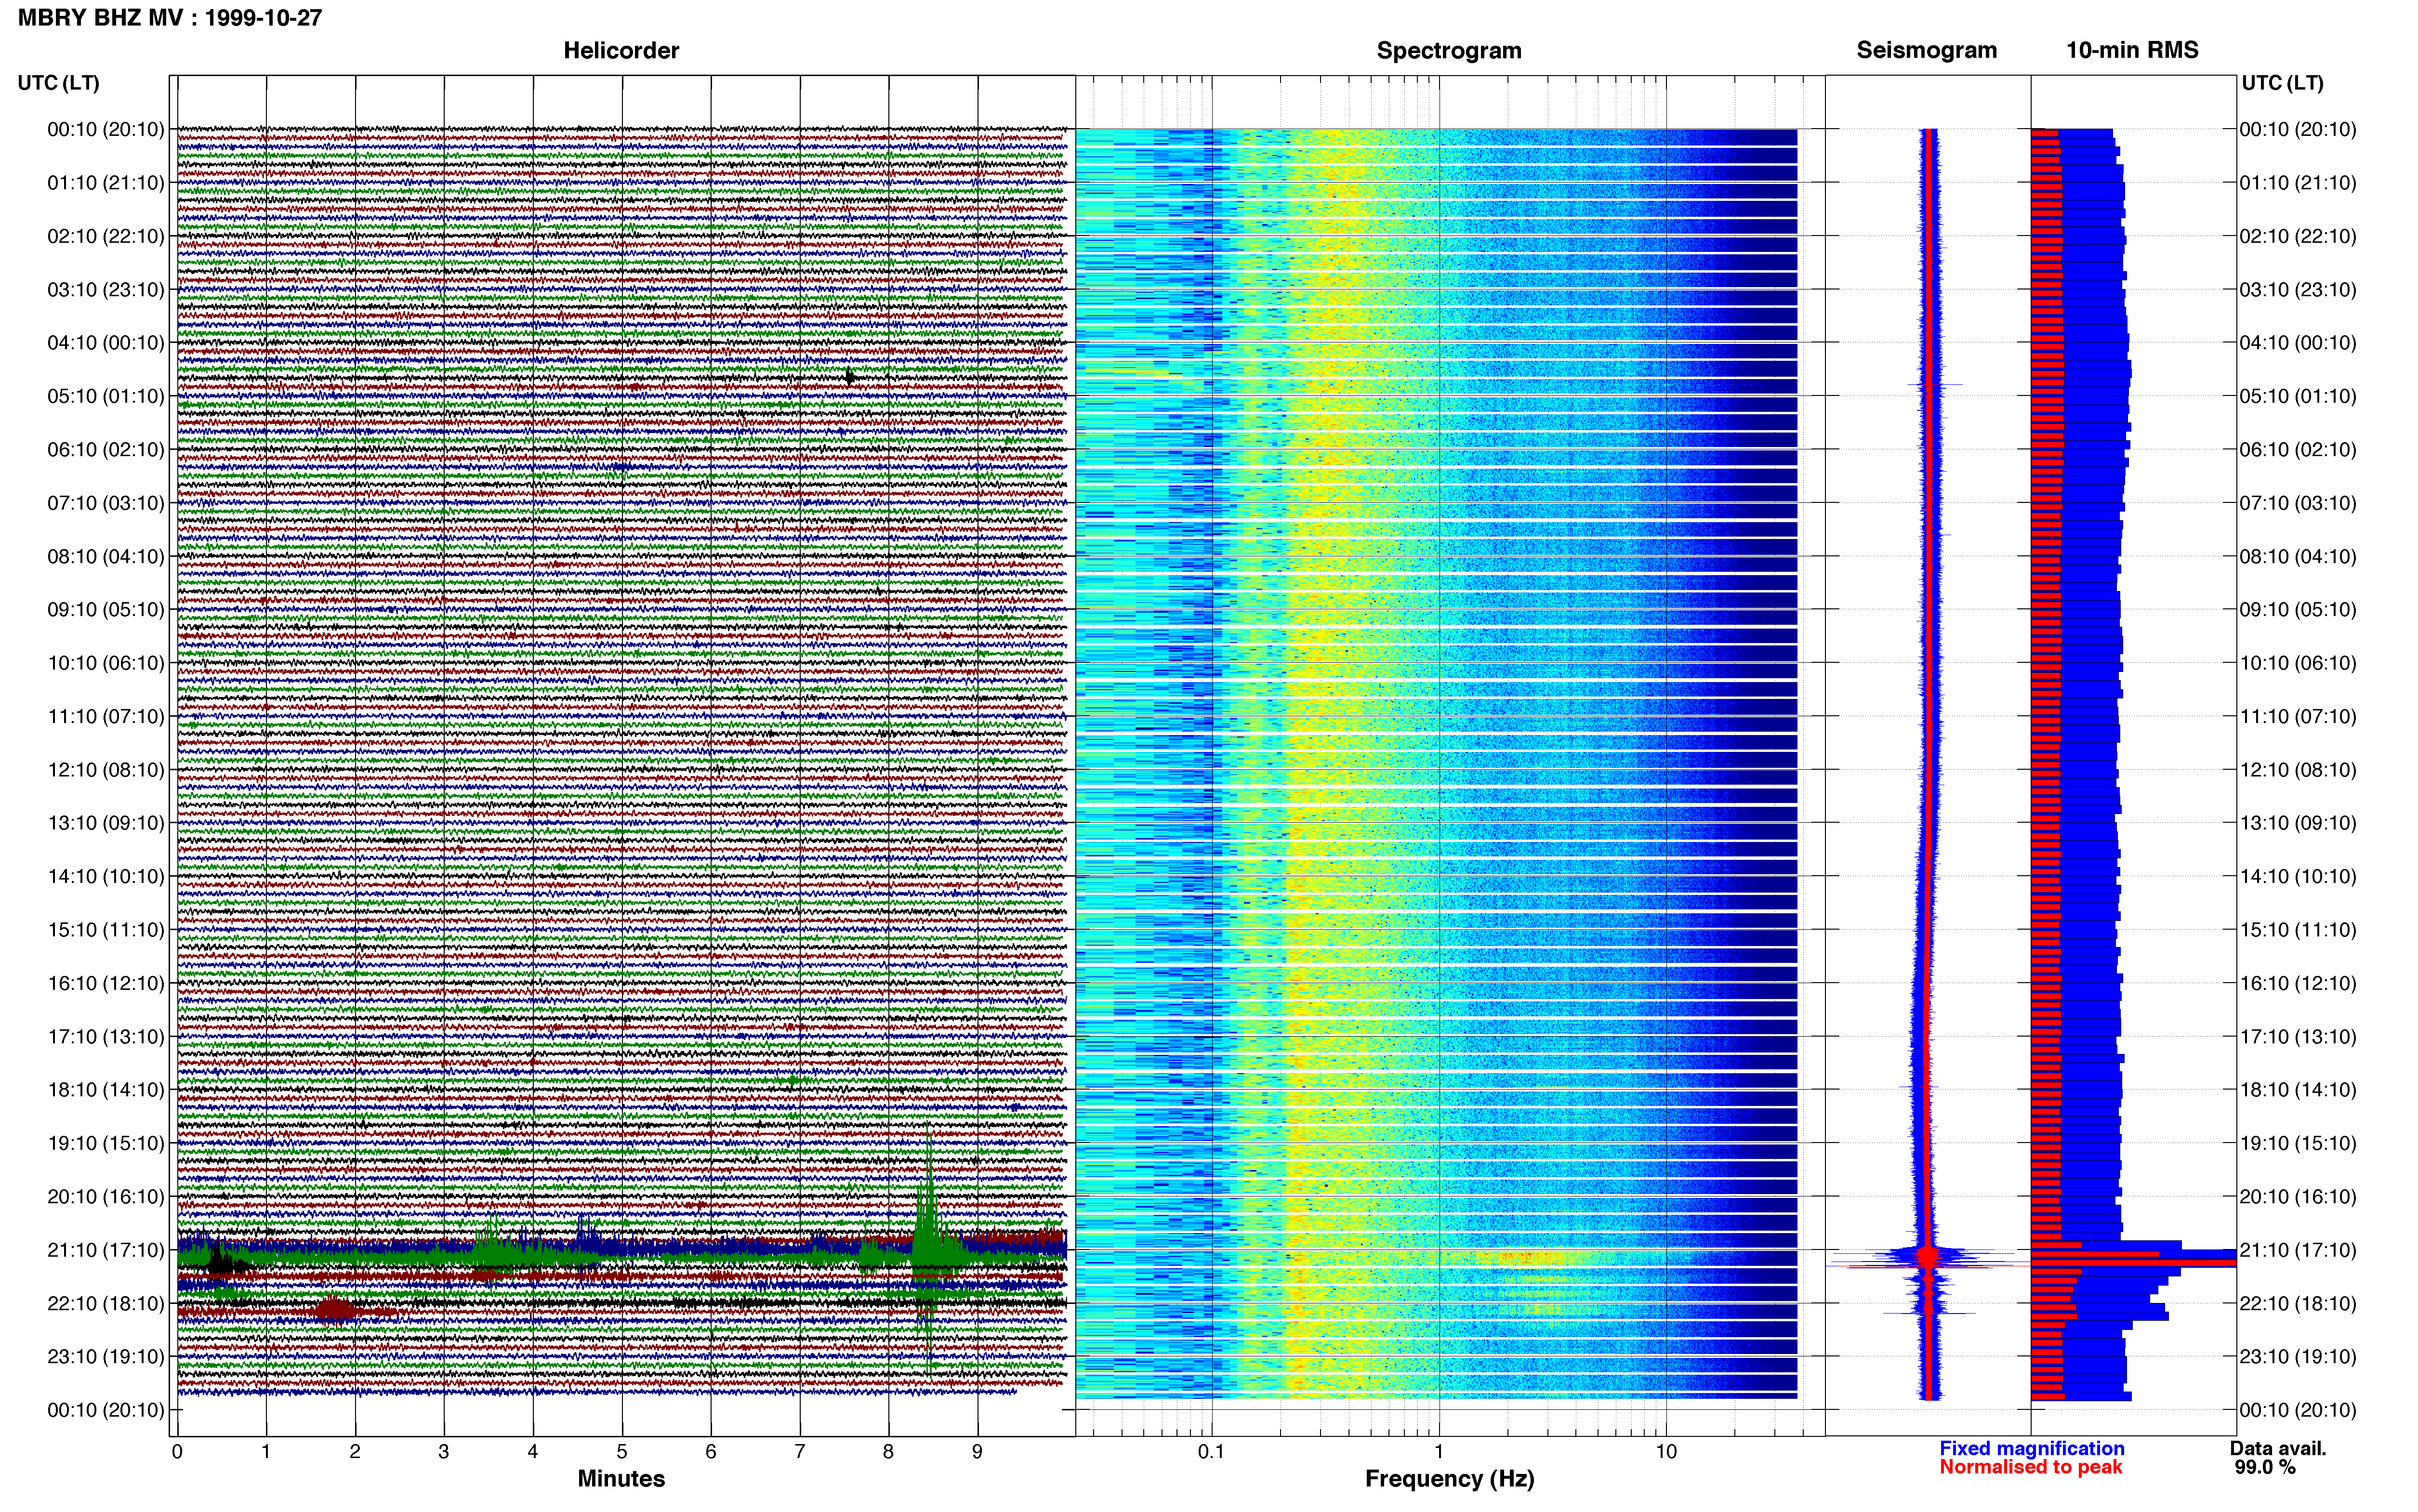Click left time label '04:10 (00:10)'
The image size is (2418, 1512).
coord(106,343)
